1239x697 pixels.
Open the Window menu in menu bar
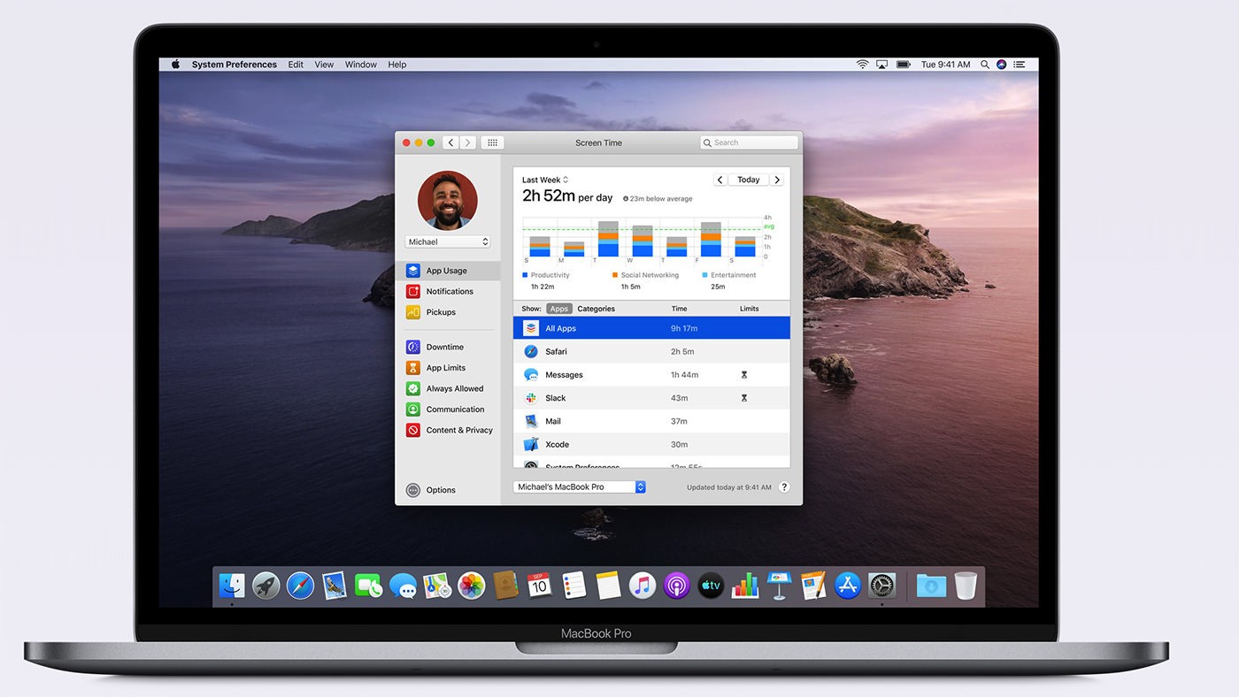click(x=360, y=65)
